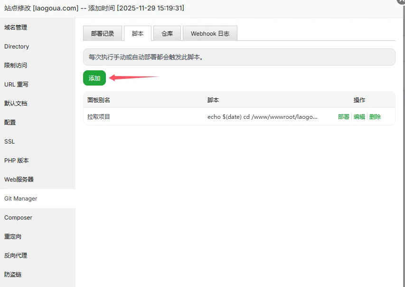405x287 pixels.
Task: Switch to PHP 版本 settings
Action: [x=17, y=160]
